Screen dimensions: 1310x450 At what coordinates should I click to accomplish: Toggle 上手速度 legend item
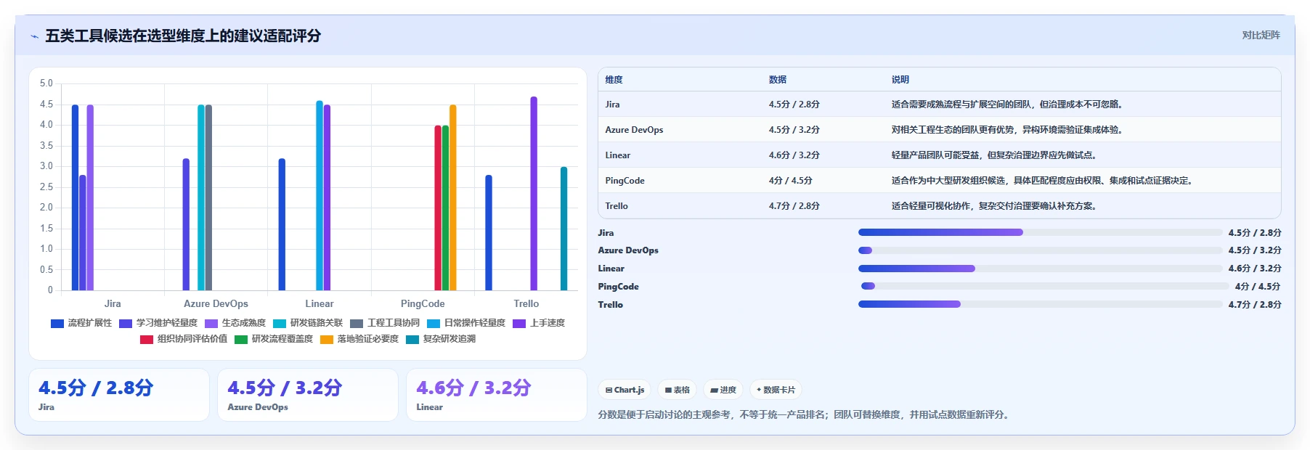pos(539,323)
